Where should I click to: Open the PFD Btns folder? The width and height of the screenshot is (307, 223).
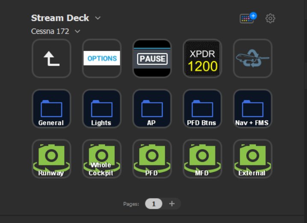tap(202, 109)
